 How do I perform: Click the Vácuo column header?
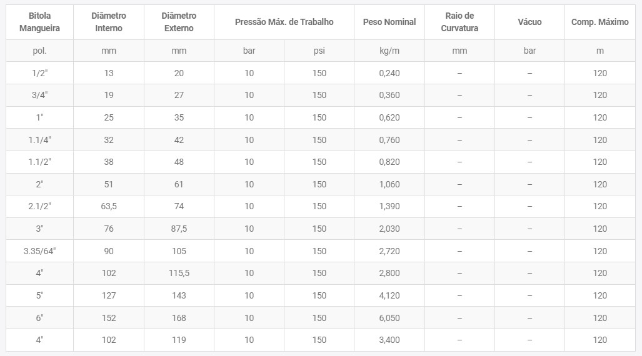pos(529,22)
